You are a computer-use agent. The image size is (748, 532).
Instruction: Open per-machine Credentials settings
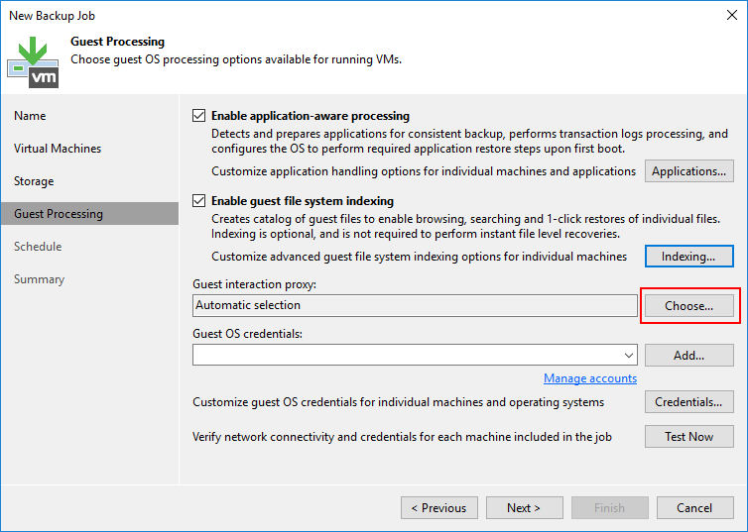[689, 402]
